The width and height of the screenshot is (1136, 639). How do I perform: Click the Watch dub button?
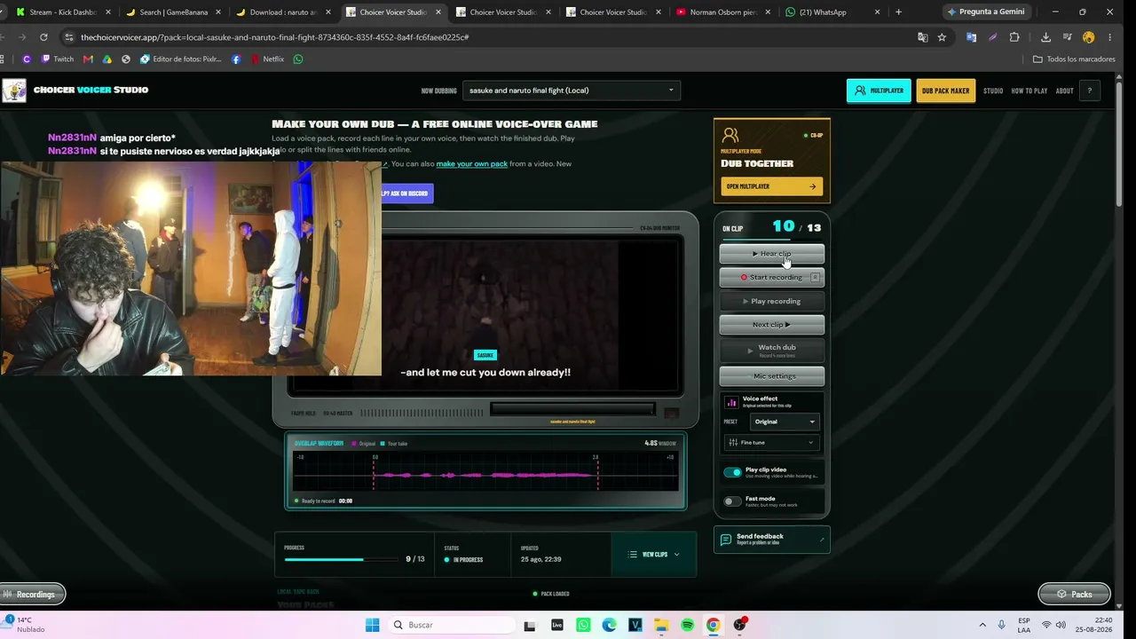pos(771,350)
